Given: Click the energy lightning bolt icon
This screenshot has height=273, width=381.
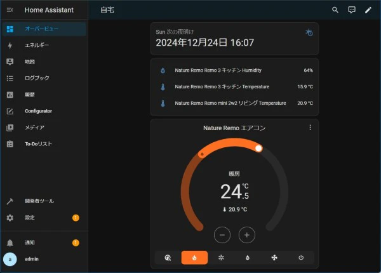Looking at the screenshot, I should coord(10,46).
